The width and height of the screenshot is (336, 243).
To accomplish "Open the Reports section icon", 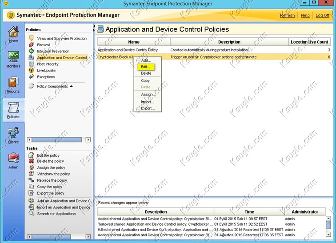I will point(13,83).
